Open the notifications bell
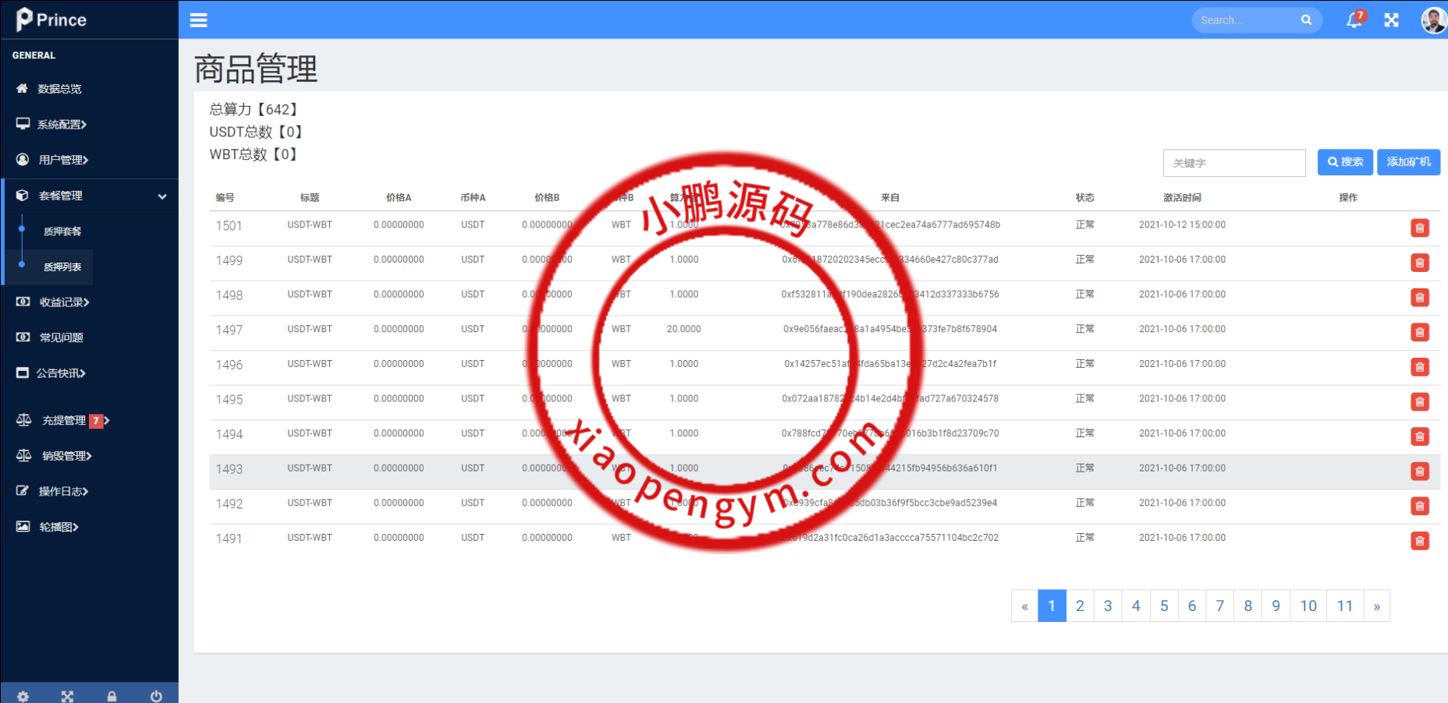Viewport: 1448px width, 703px height. [1354, 20]
